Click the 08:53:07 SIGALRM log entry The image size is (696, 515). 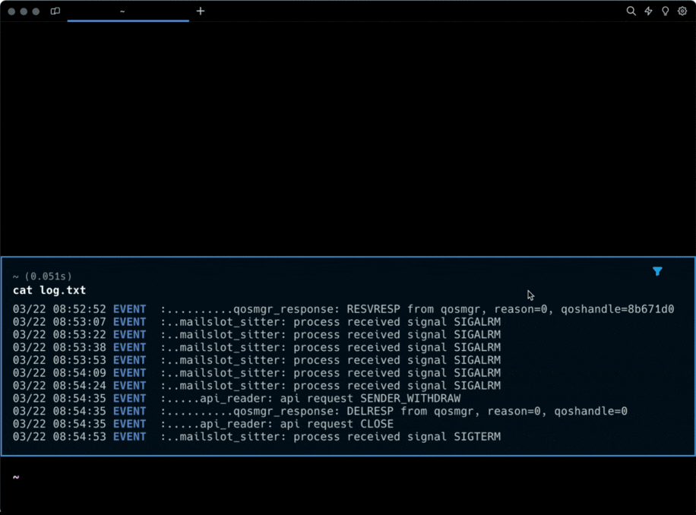(257, 322)
